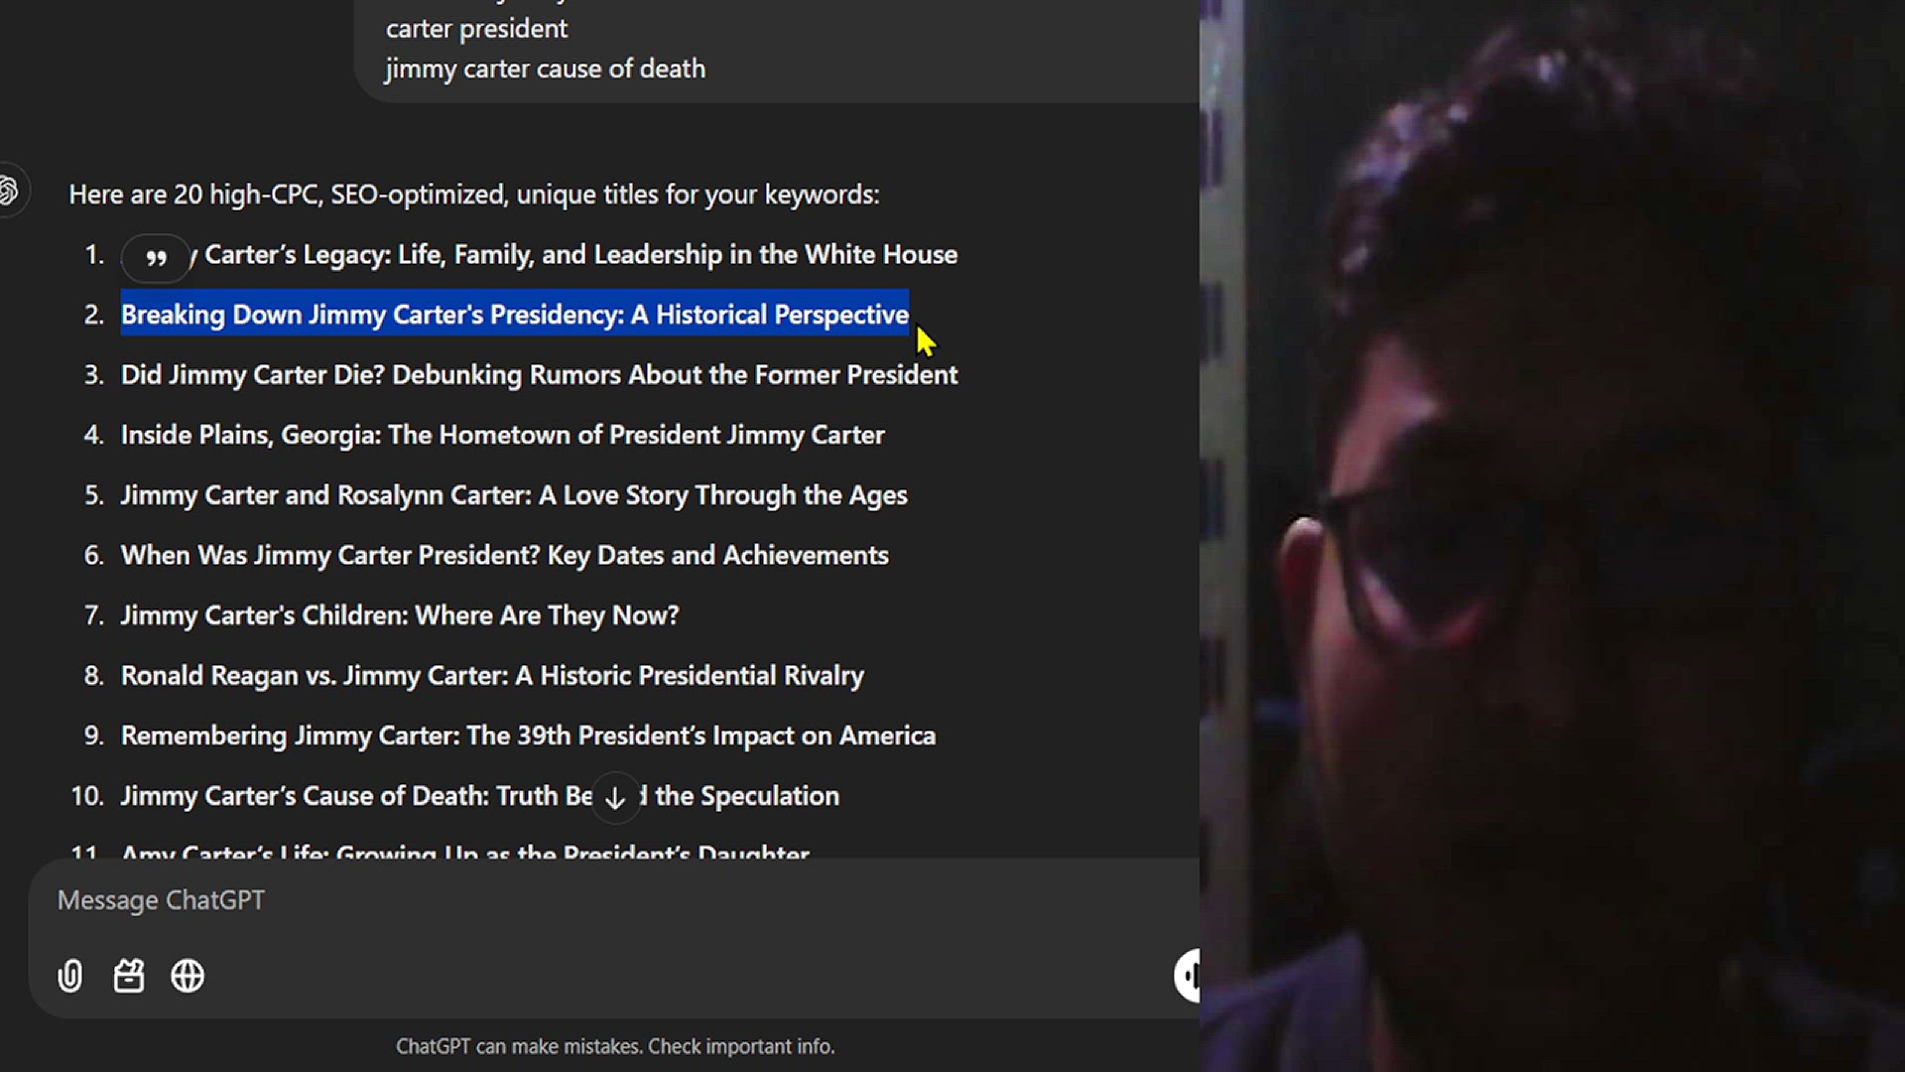Click the 'carter president' keyword in prompt
Viewport: 1905px width, 1072px height.
point(476,29)
